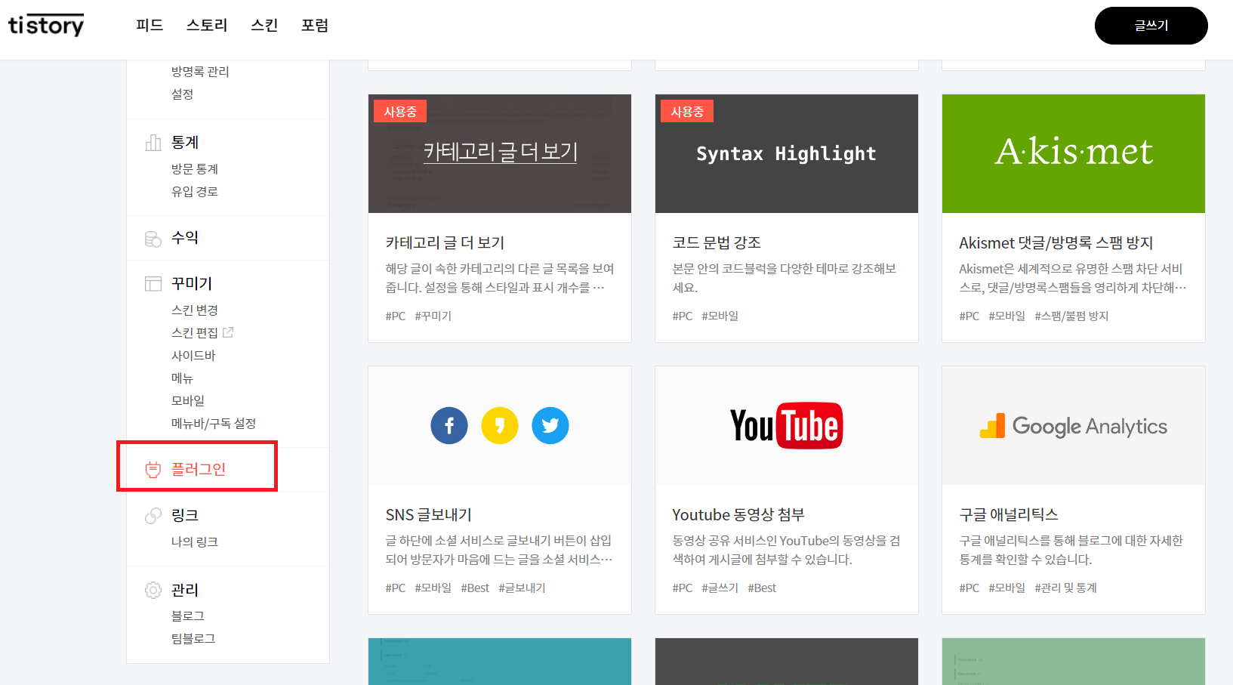This screenshot has width=1233, height=685.
Task: Open 스킨 편집
Action: (x=195, y=333)
